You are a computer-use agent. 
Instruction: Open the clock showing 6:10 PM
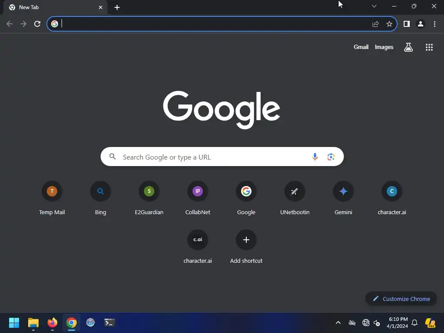coord(398,323)
